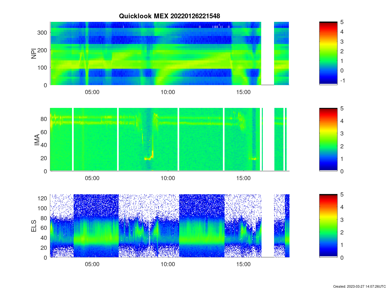Select the ELS panel colorbar

click(x=328, y=226)
